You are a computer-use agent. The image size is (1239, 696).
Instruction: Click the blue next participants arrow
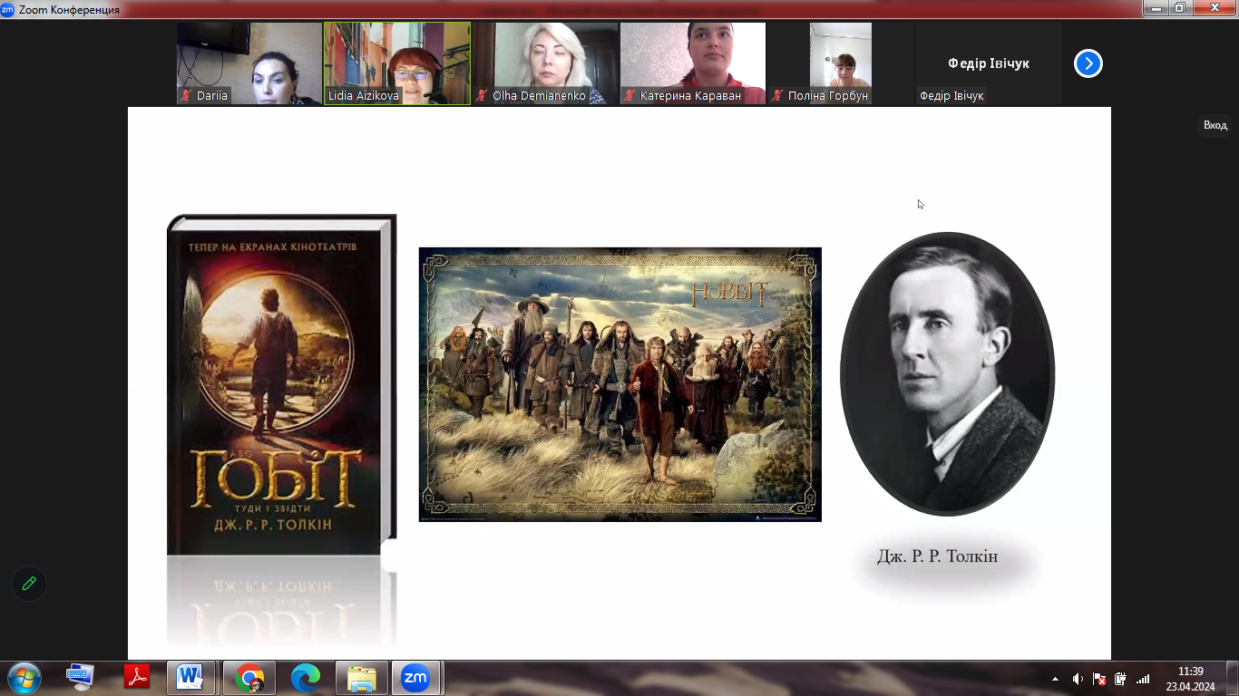[x=1088, y=63]
